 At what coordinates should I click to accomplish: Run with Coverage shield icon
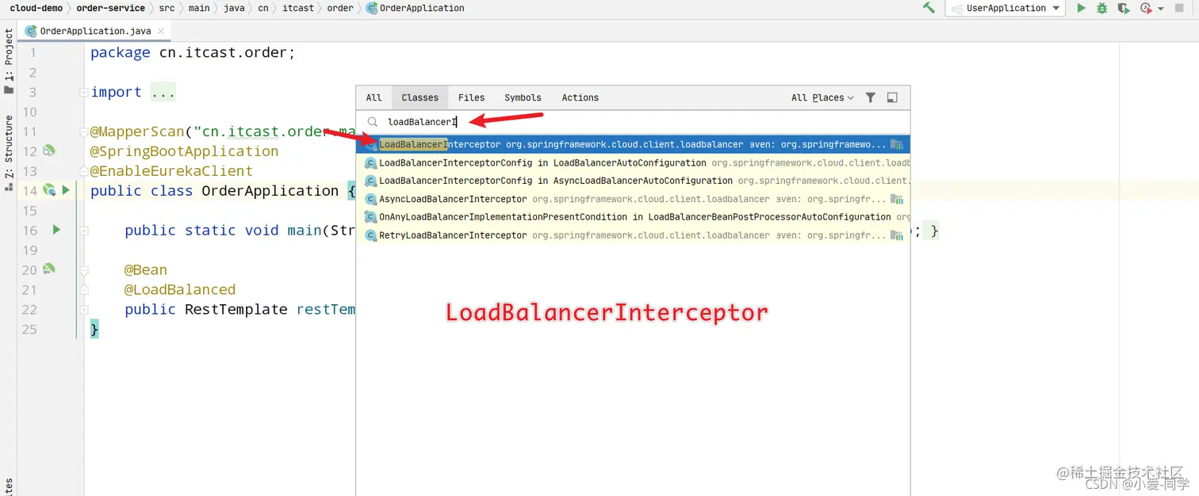1123,8
